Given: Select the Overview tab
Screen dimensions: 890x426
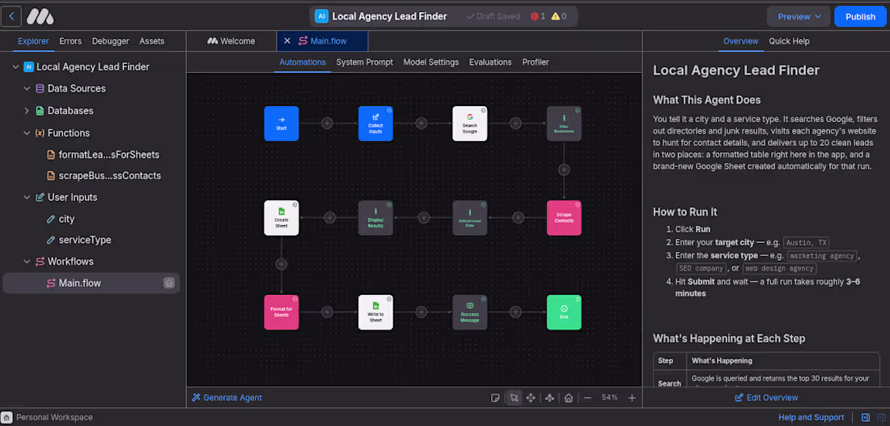Looking at the screenshot, I should coord(740,40).
